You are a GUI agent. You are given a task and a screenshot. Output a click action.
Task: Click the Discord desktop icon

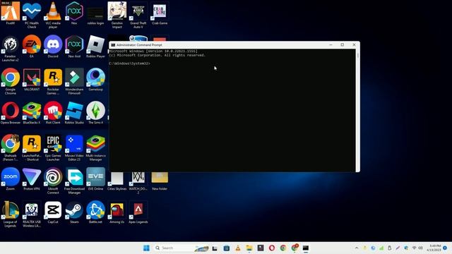pyautogui.click(x=53, y=47)
